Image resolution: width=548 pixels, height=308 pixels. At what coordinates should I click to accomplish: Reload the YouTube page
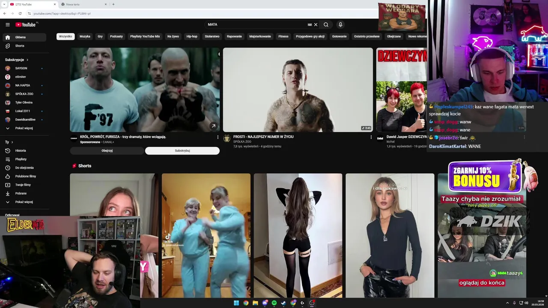point(20,13)
